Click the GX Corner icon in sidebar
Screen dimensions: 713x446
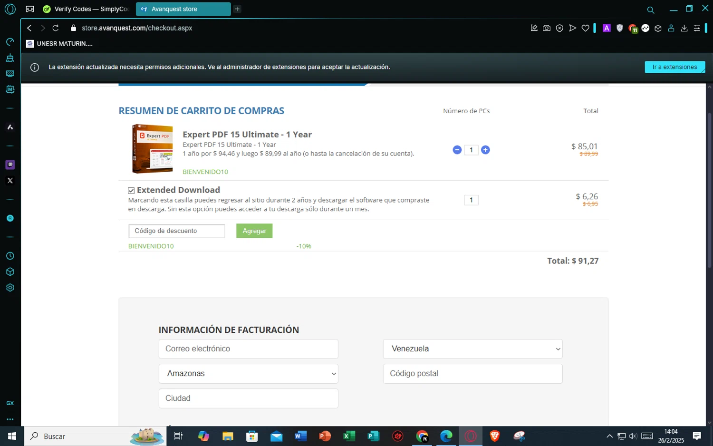pyautogui.click(x=10, y=403)
